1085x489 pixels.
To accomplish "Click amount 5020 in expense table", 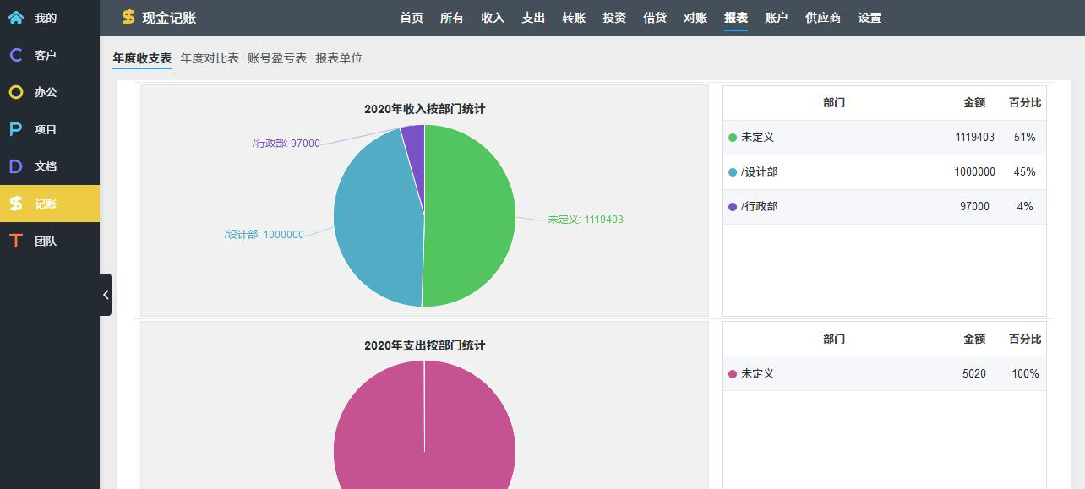I will (x=974, y=374).
